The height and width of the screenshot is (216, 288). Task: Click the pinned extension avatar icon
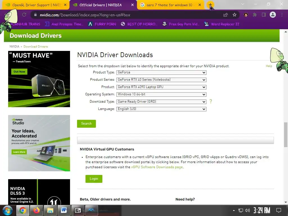point(246,15)
